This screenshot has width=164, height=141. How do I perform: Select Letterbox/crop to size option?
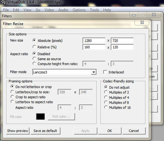click(12, 92)
